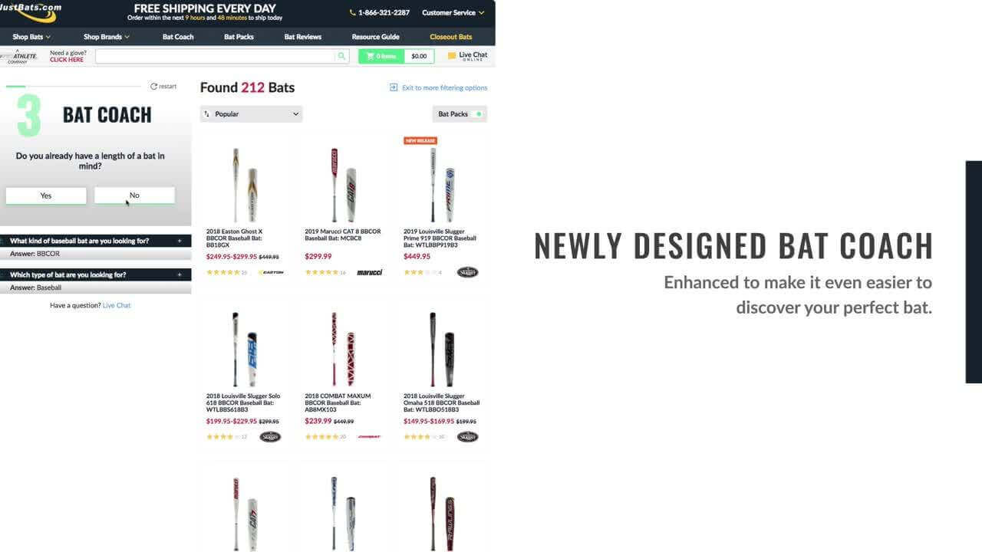Click the Live Chat speech bubble icon

pos(452,56)
